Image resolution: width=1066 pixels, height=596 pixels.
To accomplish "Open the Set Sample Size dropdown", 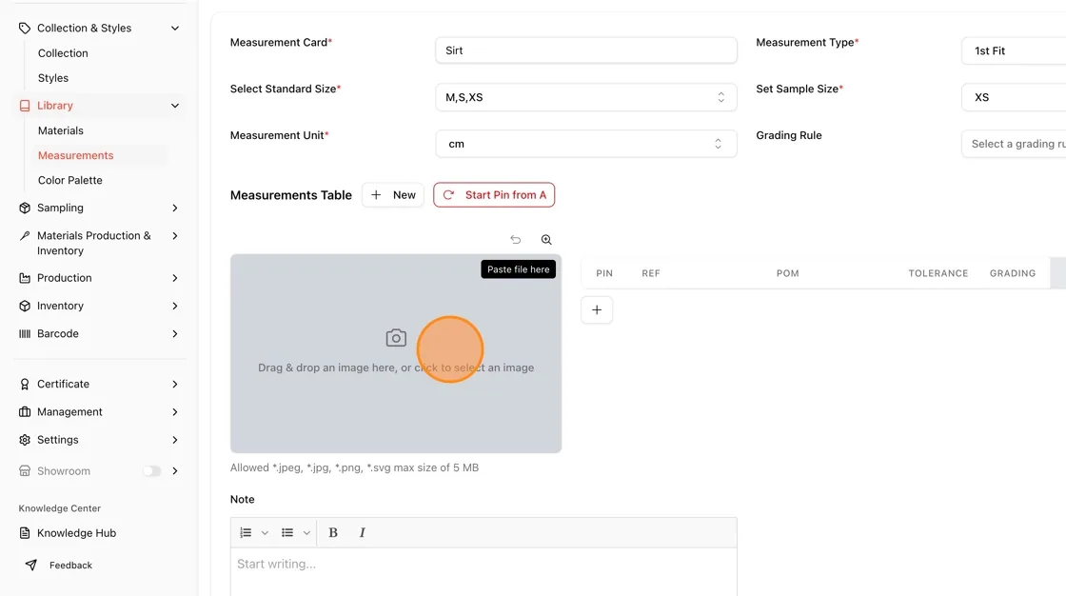I will click(1014, 97).
